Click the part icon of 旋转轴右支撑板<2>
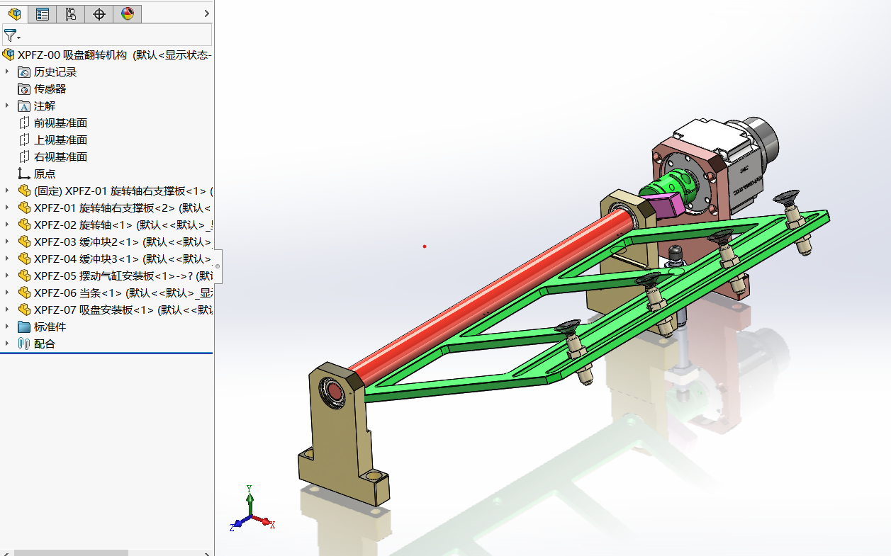891x556 pixels. point(24,208)
